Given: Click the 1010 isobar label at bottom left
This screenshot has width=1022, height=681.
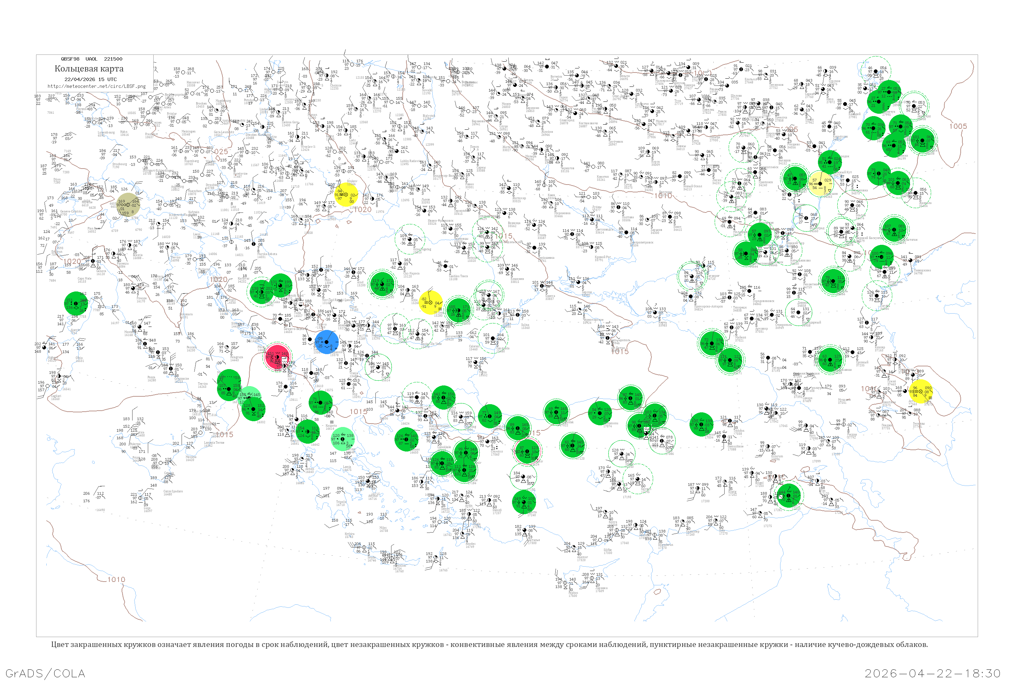Looking at the screenshot, I should [116, 580].
